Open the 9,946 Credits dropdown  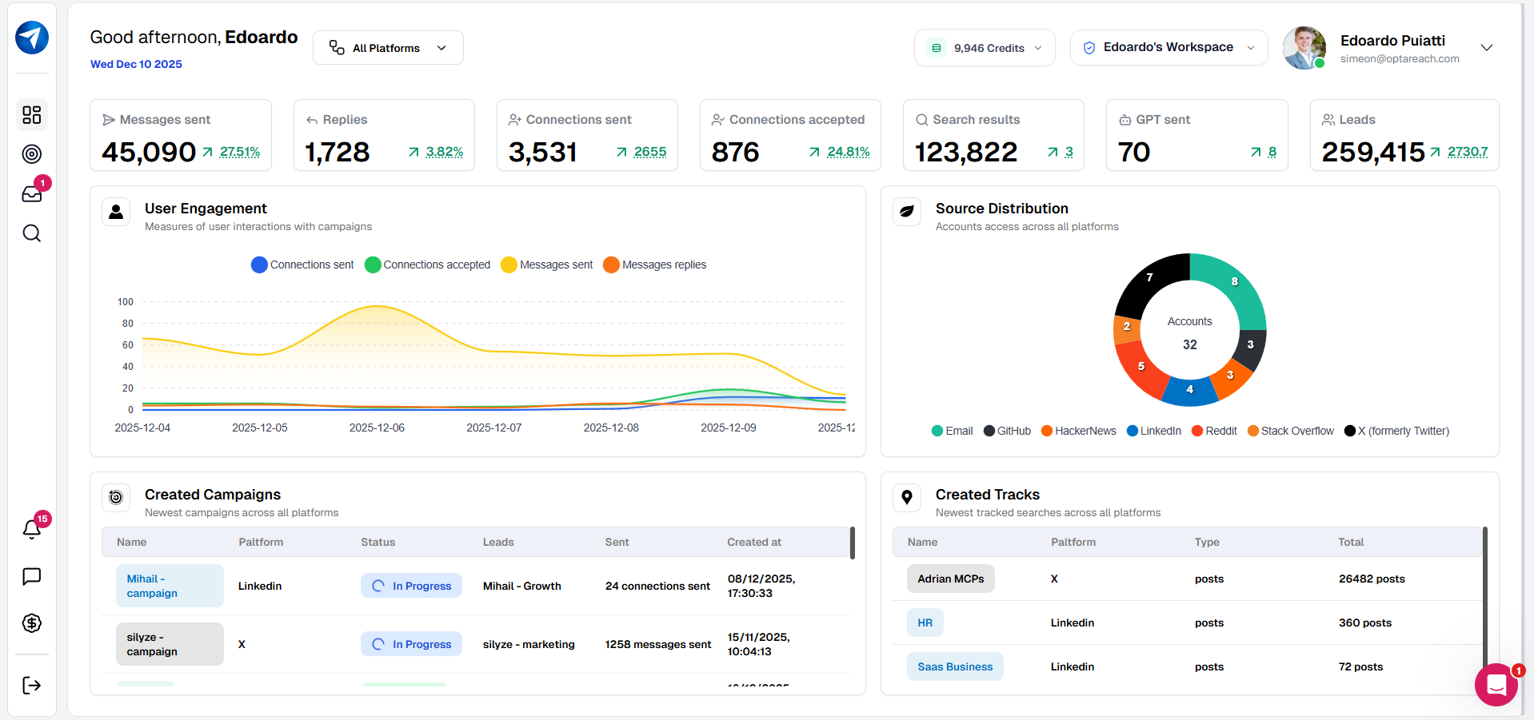coord(985,48)
